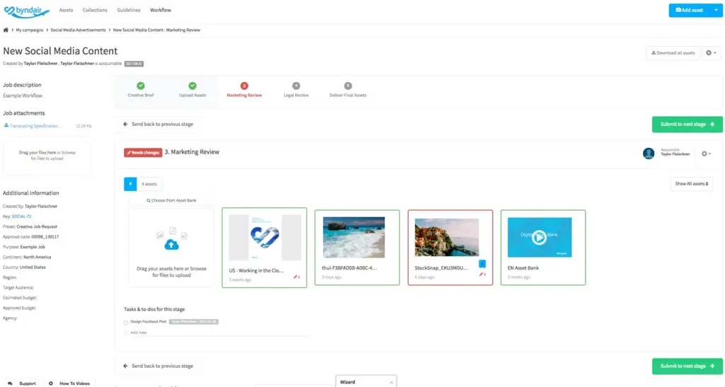Click blue comment badge on StockSnap asset
The image size is (725, 387).
click(482, 264)
